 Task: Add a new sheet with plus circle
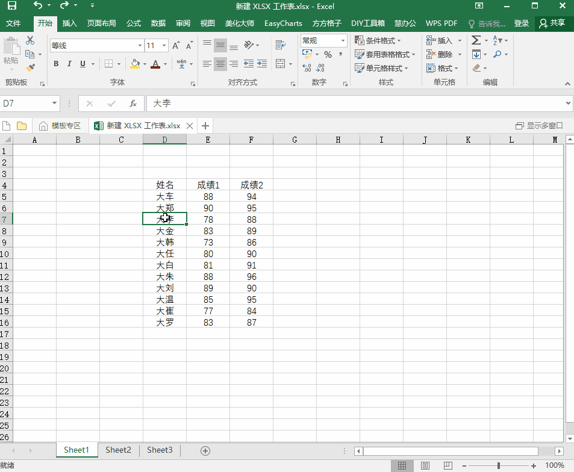(205, 451)
